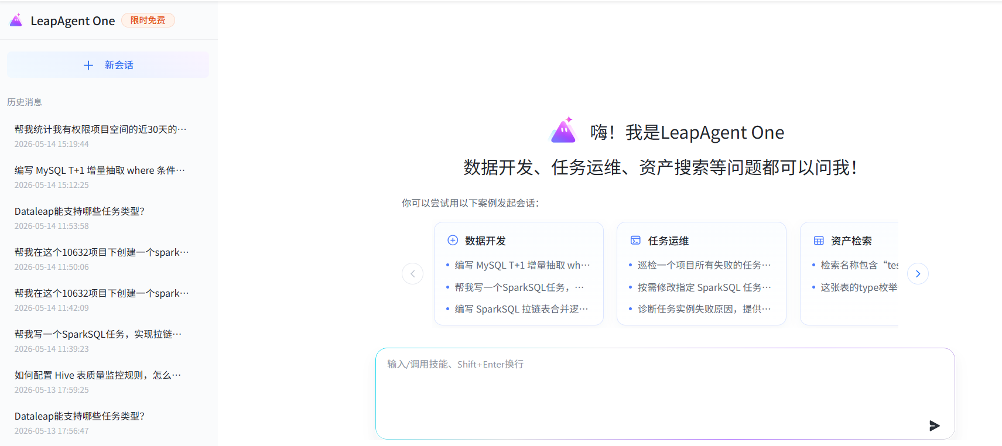Open history chat 编写 MySQL T+1 增量抽取 where 条件…

coord(100,177)
